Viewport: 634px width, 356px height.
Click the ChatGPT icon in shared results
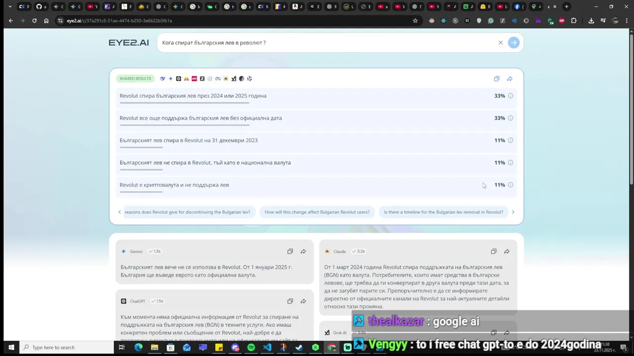click(179, 79)
